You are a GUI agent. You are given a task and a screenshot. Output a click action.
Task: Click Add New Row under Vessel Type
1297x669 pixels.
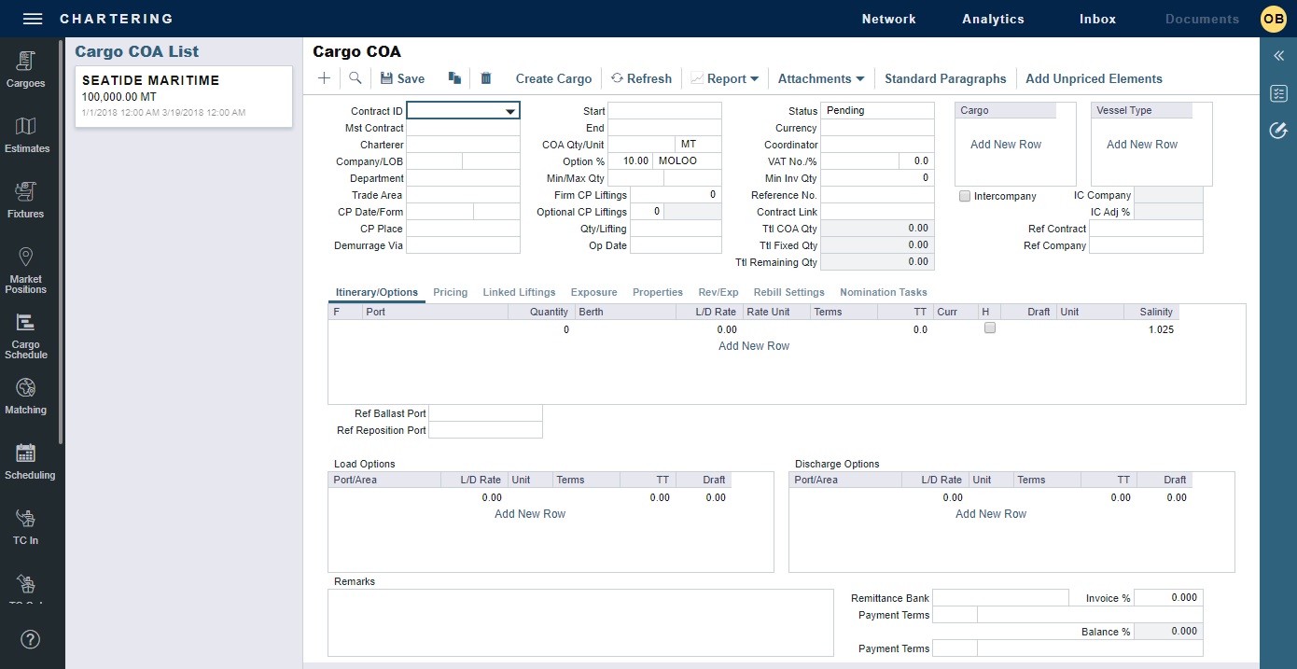click(x=1141, y=145)
